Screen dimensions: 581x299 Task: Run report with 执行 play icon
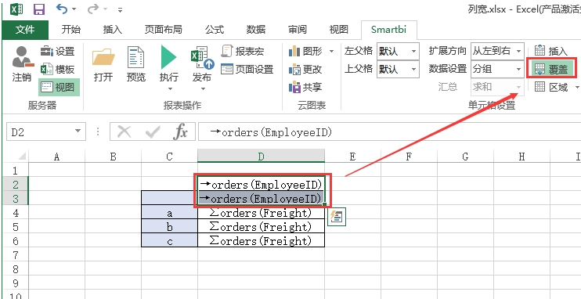click(x=168, y=57)
